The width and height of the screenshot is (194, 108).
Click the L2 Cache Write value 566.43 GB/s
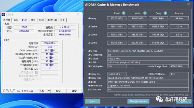tap(137, 35)
